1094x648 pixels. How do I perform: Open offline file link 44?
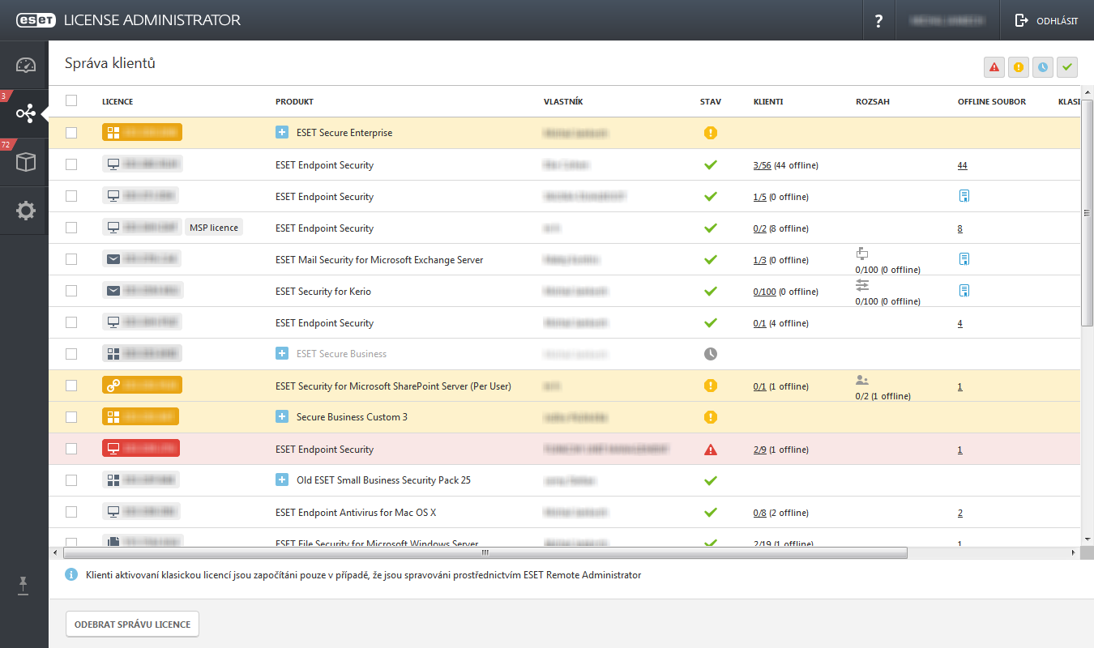(963, 165)
